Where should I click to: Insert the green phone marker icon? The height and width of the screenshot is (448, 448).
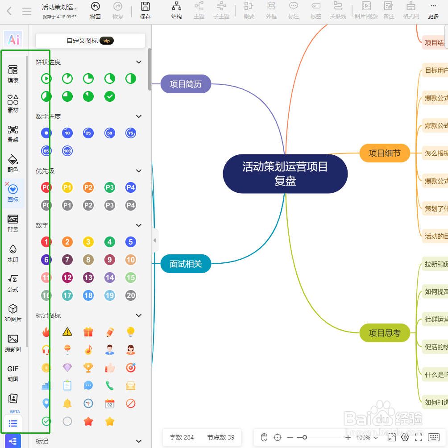[x=110, y=386]
